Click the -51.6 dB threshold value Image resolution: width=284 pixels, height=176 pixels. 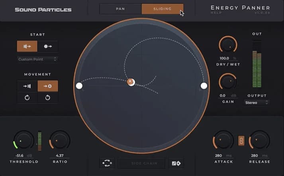click(24, 156)
